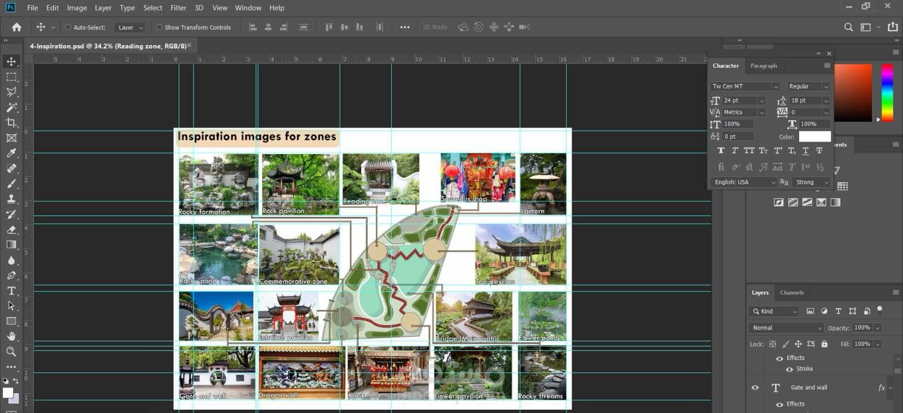903x413 pixels.
Task: Click the lock all padlock icon
Action: [x=824, y=344]
